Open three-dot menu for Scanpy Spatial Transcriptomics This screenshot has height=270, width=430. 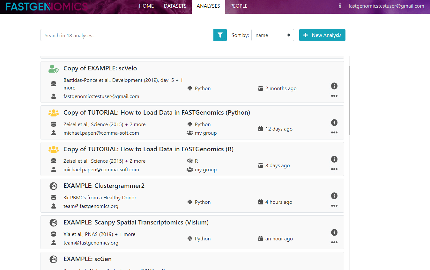pyautogui.click(x=334, y=242)
